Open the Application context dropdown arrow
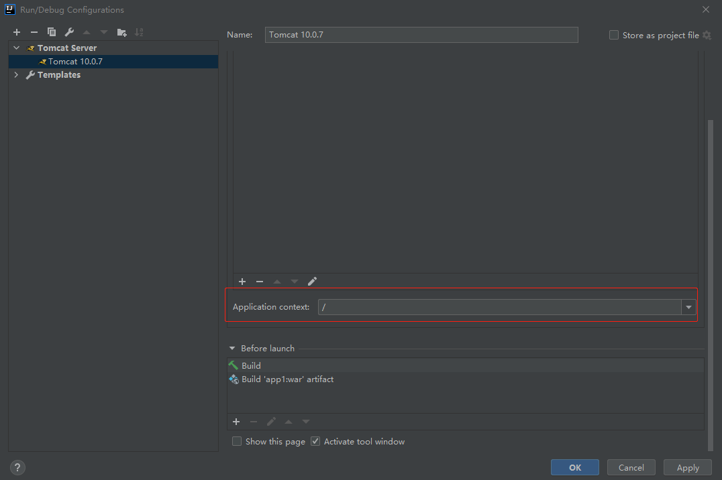This screenshot has height=480, width=722. [688, 307]
